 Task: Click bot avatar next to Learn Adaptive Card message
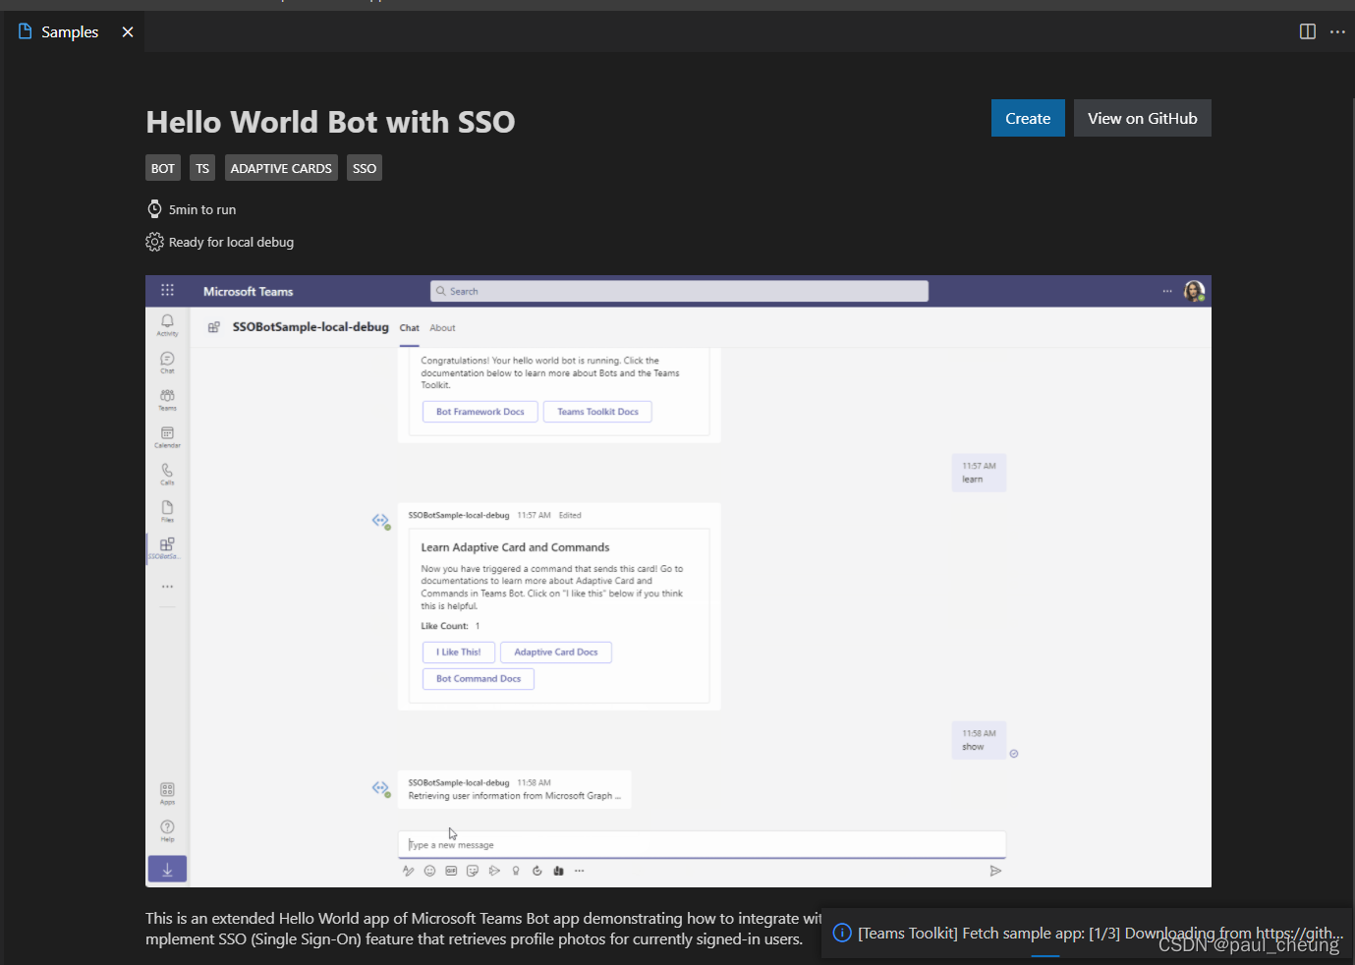coord(381,521)
